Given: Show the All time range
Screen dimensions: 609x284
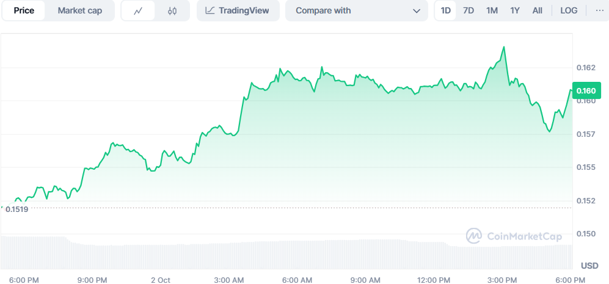Looking at the screenshot, I should point(537,11).
